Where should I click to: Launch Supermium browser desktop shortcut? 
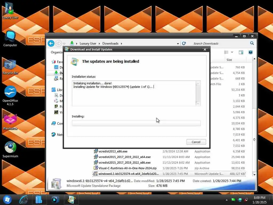tap(10, 149)
